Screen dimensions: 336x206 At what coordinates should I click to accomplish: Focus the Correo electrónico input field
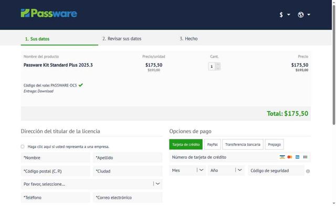tap(128, 198)
